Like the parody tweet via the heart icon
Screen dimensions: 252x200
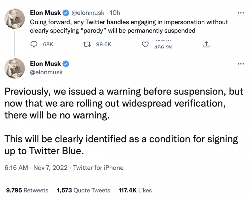coord(145,44)
